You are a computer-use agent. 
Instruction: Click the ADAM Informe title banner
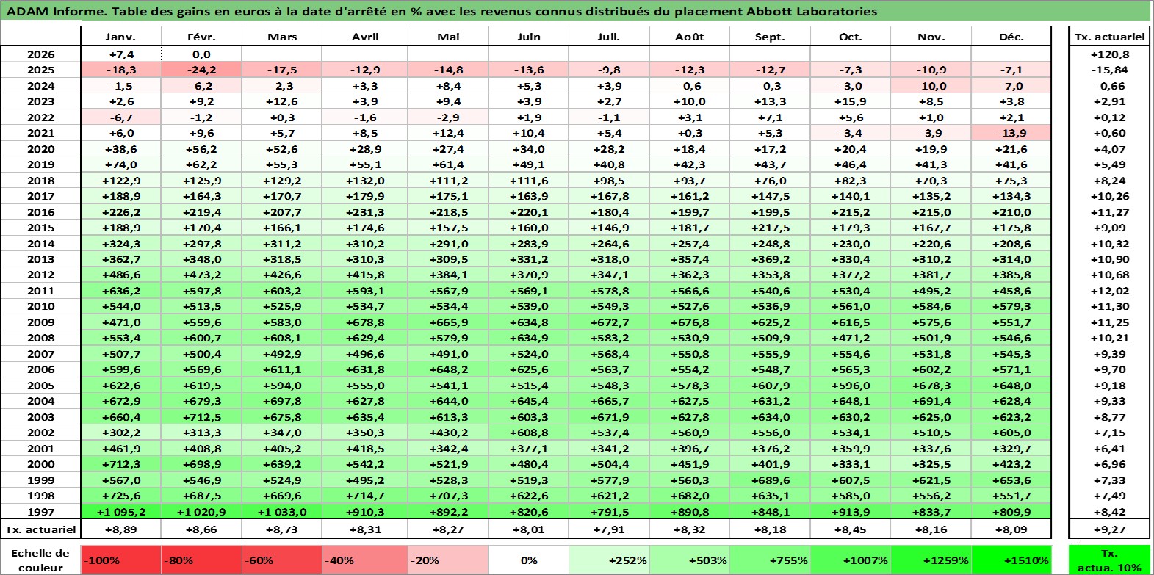576,11
